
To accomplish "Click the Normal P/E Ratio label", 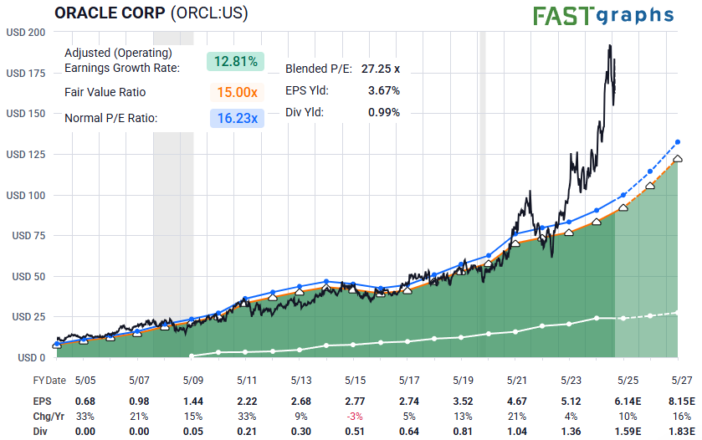I will tap(111, 118).
